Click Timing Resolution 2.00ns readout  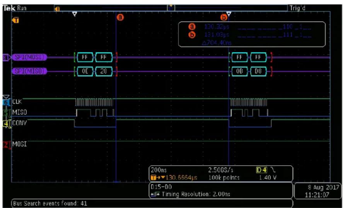coord(196,194)
